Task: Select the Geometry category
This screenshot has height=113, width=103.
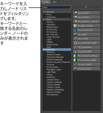Action: point(51,77)
